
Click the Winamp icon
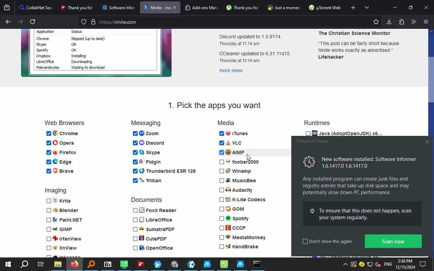(228, 171)
